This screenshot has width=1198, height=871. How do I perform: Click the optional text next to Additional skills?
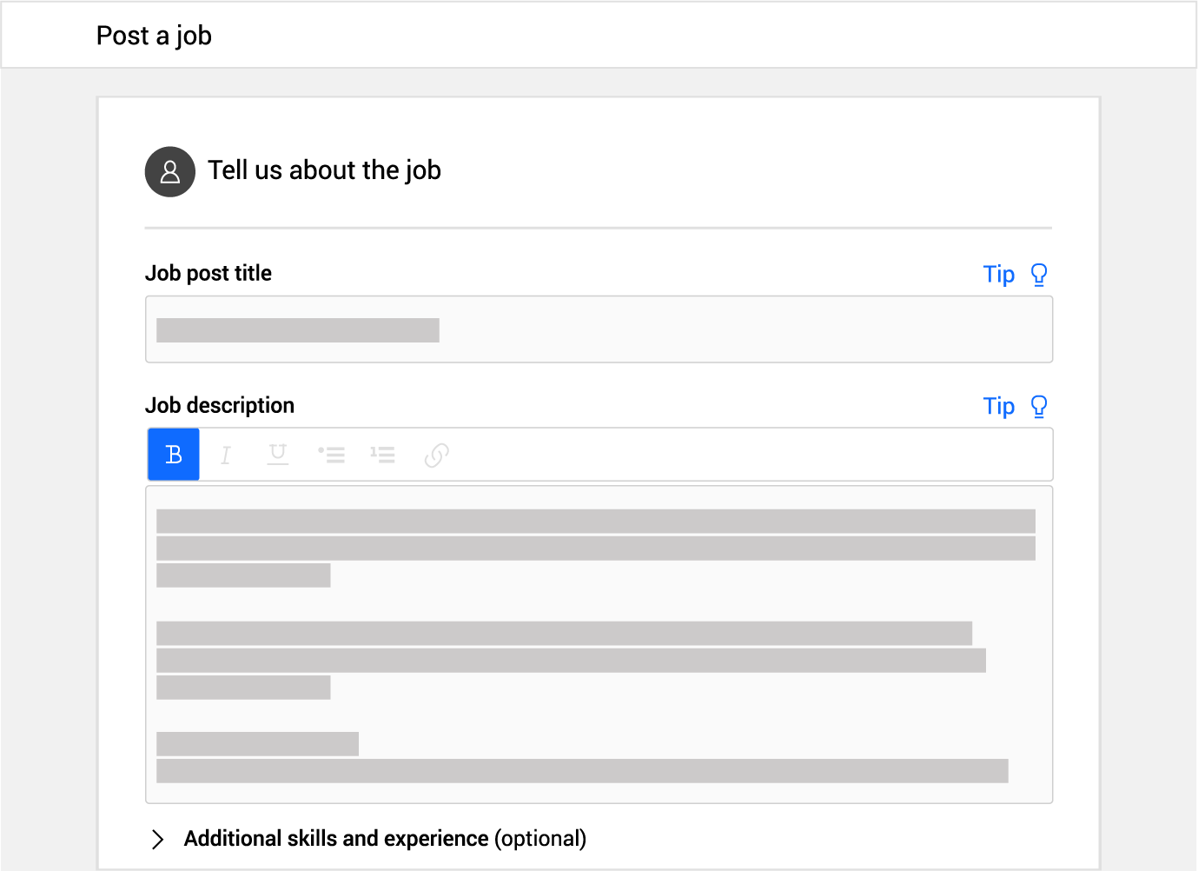[540, 839]
